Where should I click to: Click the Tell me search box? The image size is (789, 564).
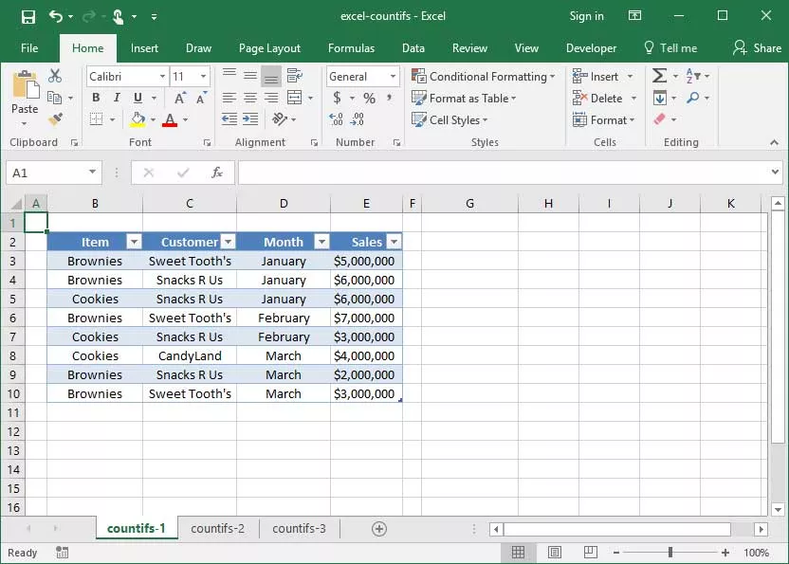click(x=670, y=48)
